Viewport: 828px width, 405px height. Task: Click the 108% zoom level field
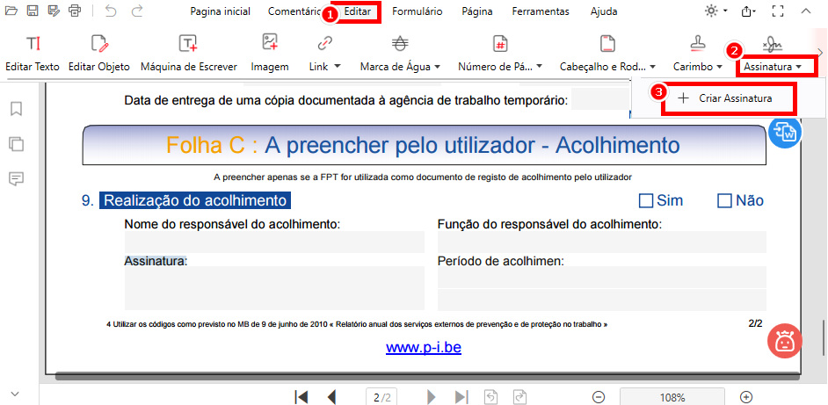click(x=672, y=397)
